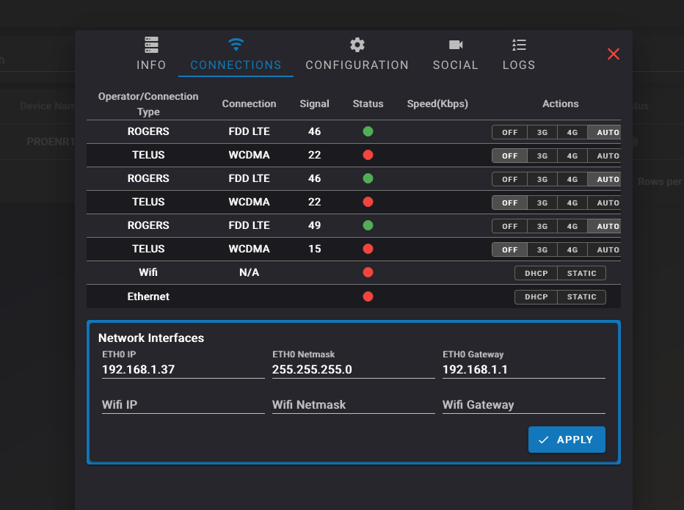Choose AUTO on the second TELUS row
The height and width of the screenshot is (510, 684).
[604, 203]
